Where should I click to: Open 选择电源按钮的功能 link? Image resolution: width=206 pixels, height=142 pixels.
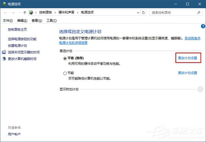pos(22,39)
